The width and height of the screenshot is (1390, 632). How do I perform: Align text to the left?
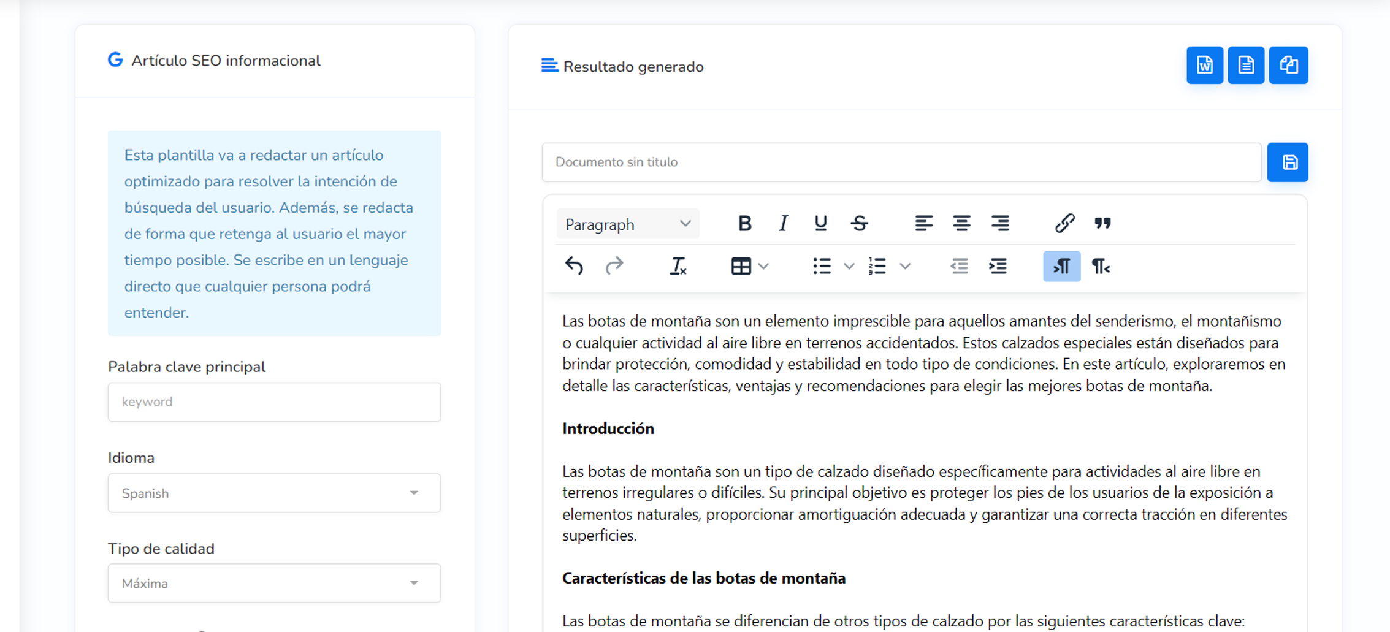(x=923, y=224)
